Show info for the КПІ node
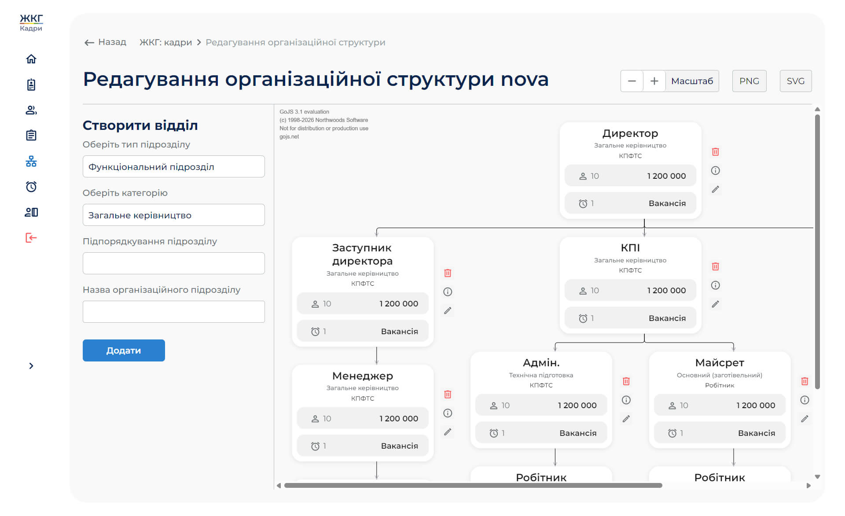 (715, 285)
